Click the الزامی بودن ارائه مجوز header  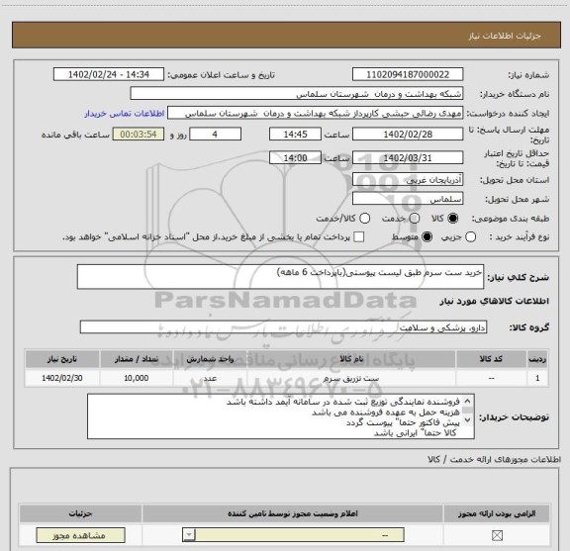click(497, 514)
